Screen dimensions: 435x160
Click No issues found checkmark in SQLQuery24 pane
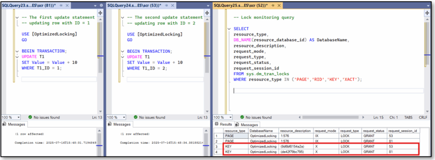pyautogui.click(x=136, y=117)
